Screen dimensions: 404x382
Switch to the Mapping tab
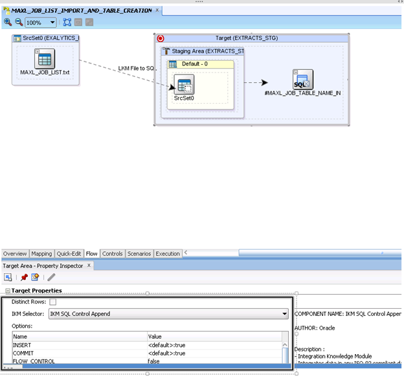click(41, 254)
